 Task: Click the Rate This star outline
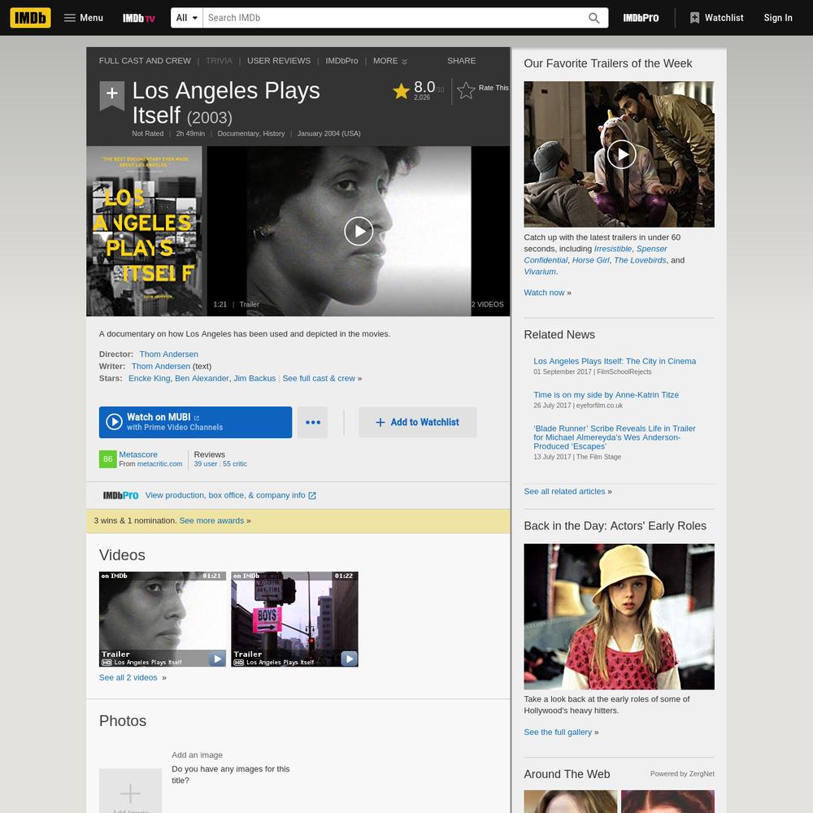[466, 90]
